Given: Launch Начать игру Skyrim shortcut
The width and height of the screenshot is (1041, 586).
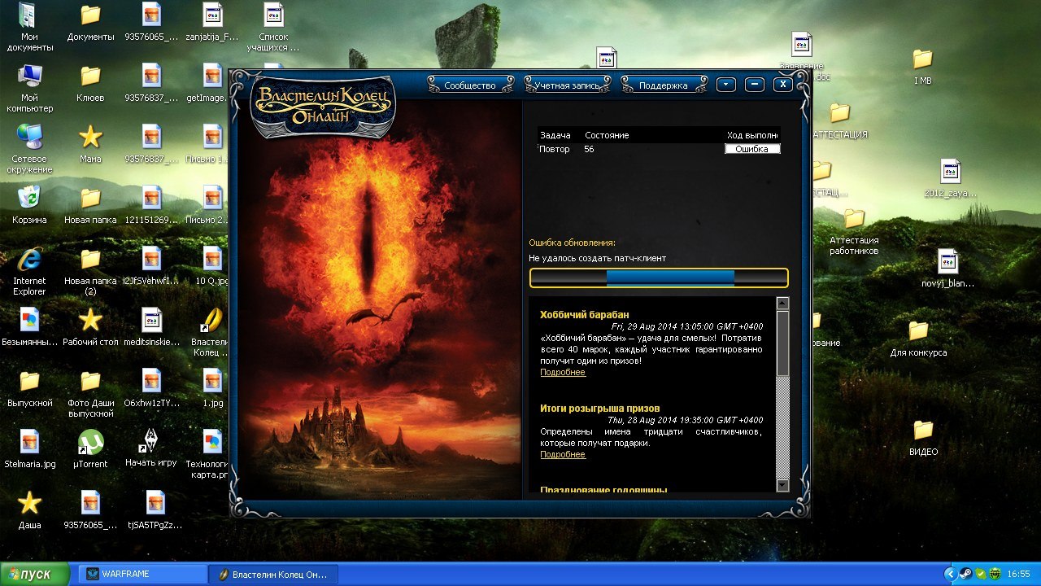Looking at the screenshot, I should (x=151, y=447).
